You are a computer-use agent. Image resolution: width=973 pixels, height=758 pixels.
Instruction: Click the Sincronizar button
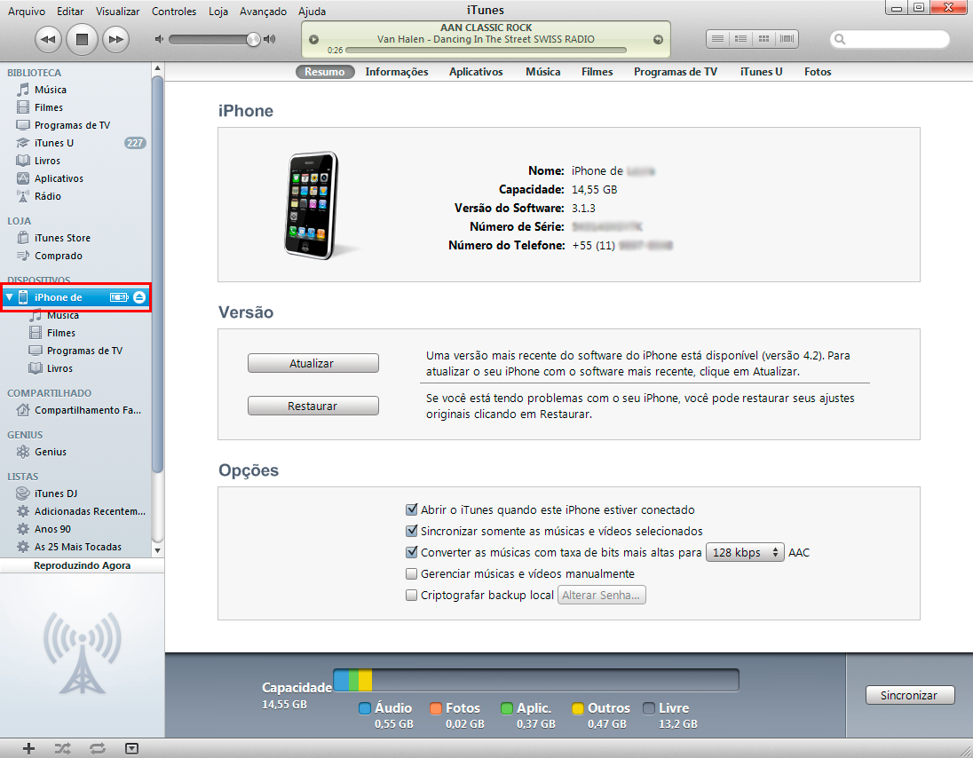pos(910,695)
